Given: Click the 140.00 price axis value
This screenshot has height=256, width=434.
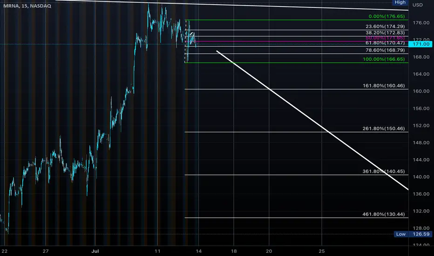Looking at the screenshot, I should point(421,177).
